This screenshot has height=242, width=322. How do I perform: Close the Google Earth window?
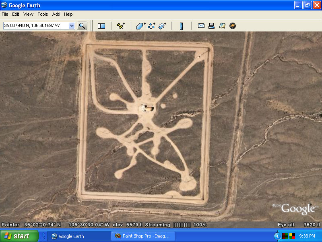point(317,5)
